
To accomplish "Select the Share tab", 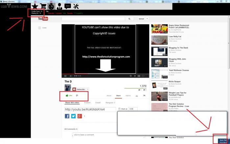I will point(118,96).
